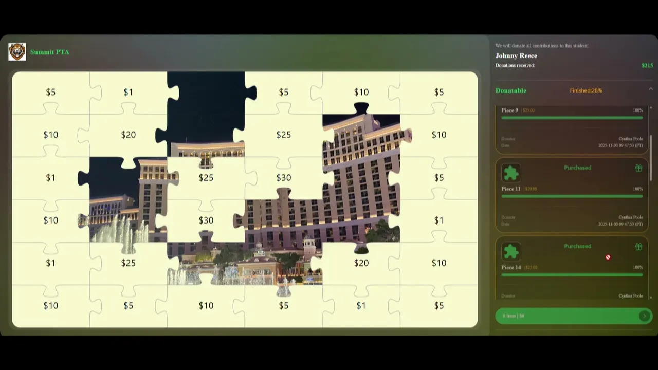This screenshot has width=658, height=370.
Task: Select fourth-row $10 piece on the left edge
Action: tap(50, 220)
